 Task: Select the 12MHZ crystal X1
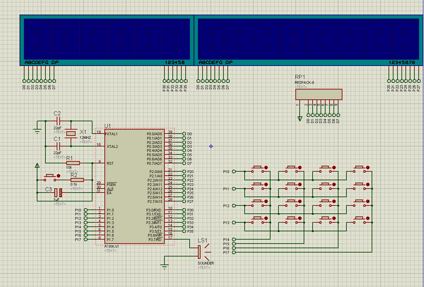[71, 133]
